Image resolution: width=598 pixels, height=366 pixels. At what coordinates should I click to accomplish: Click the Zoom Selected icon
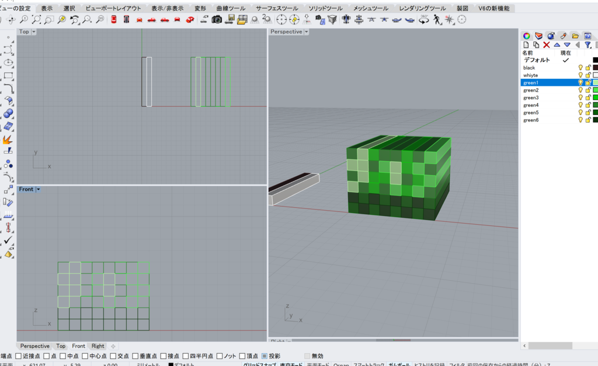[x=61, y=19]
